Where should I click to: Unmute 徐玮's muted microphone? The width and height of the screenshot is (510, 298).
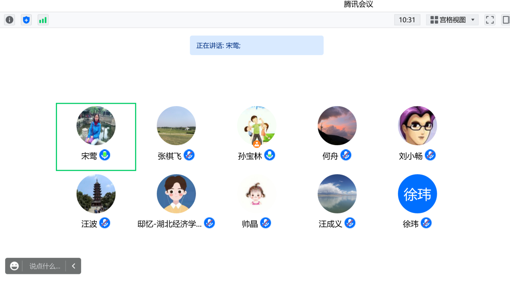(x=426, y=223)
